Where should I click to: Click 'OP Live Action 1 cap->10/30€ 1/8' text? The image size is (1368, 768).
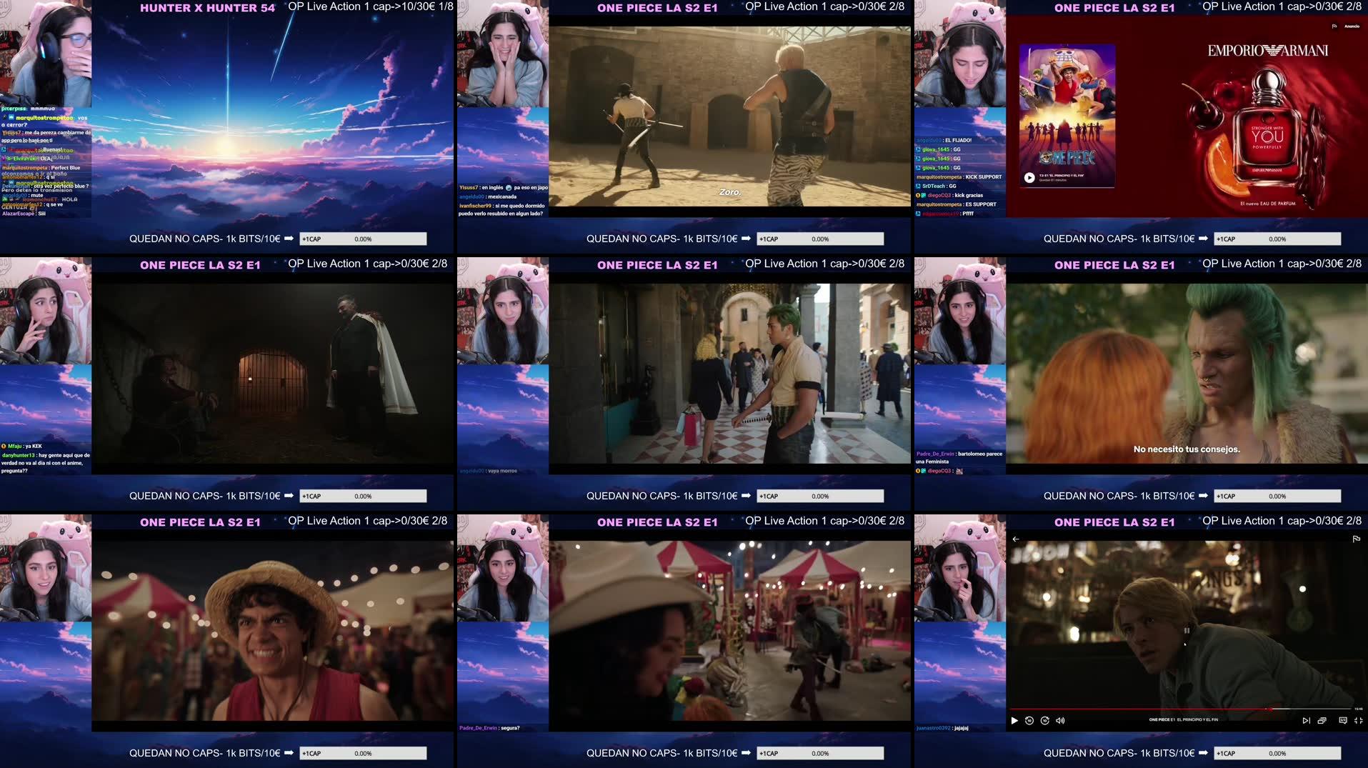(371, 6)
